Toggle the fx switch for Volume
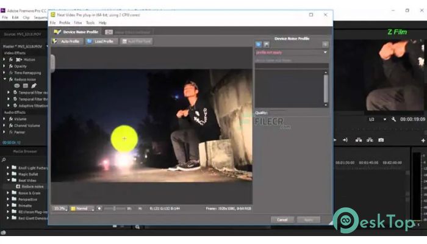The image size is (427, 244). [11, 119]
